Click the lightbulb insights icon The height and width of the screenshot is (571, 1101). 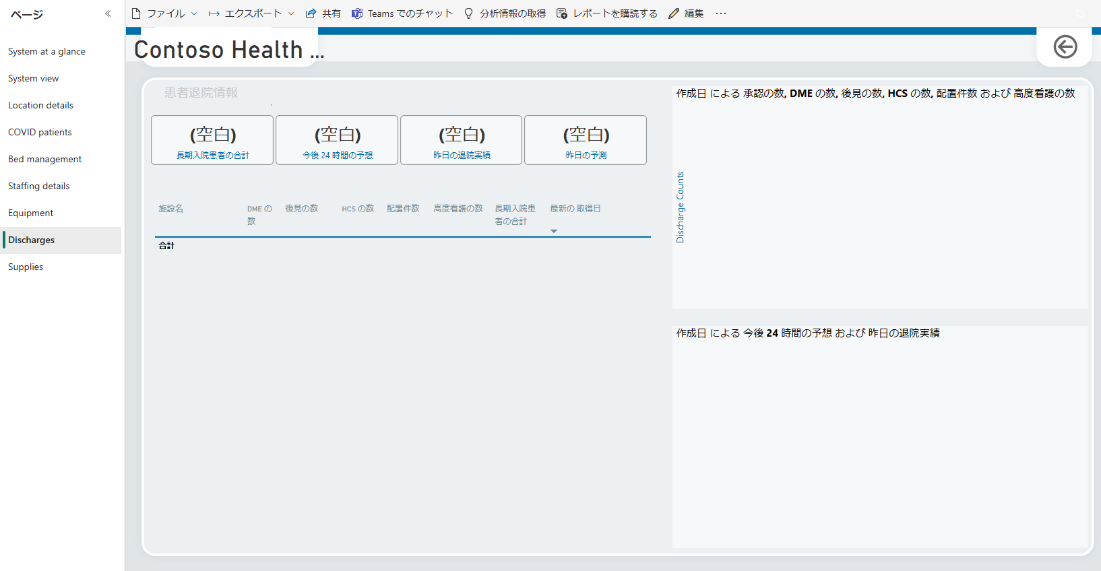(469, 13)
